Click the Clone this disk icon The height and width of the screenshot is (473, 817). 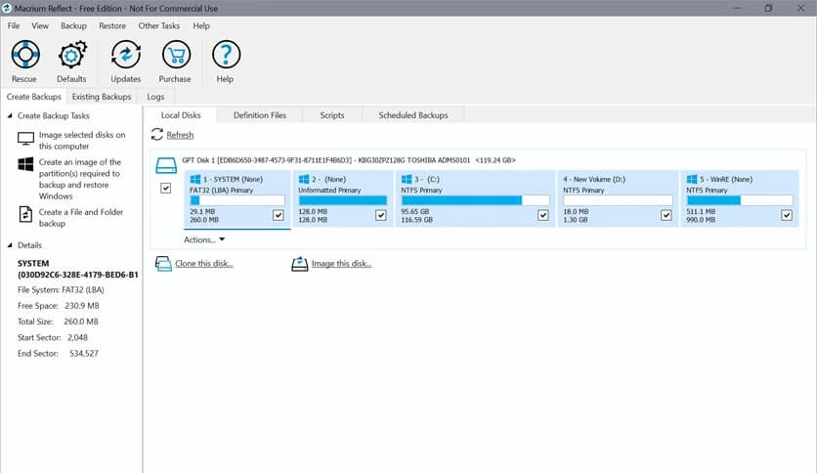163,264
